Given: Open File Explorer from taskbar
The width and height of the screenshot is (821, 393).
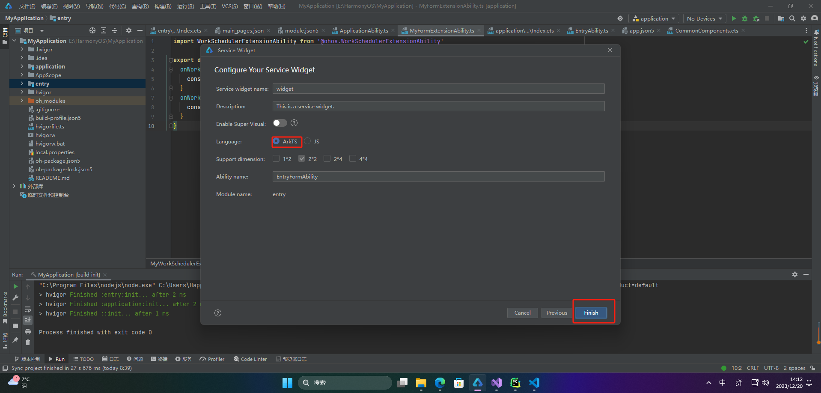Looking at the screenshot, I should pos(421,383).
